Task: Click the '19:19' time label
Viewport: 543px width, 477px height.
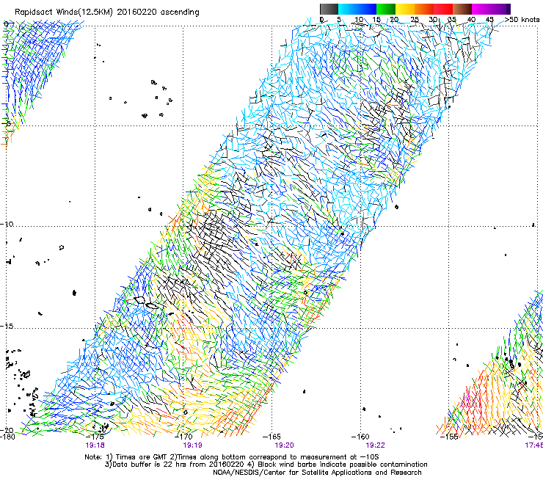Action: pyautogui.click(x=192, y=445)
